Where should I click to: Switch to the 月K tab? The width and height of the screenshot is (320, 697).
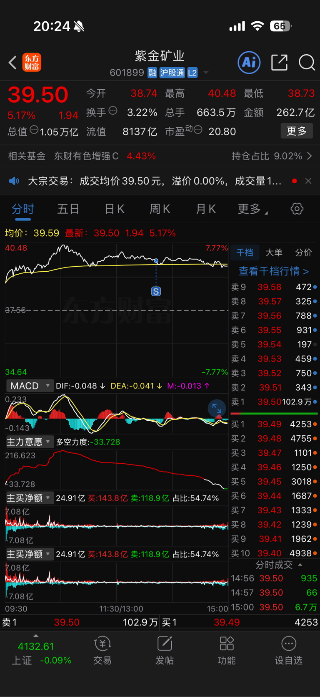click(x=205, y=209)
